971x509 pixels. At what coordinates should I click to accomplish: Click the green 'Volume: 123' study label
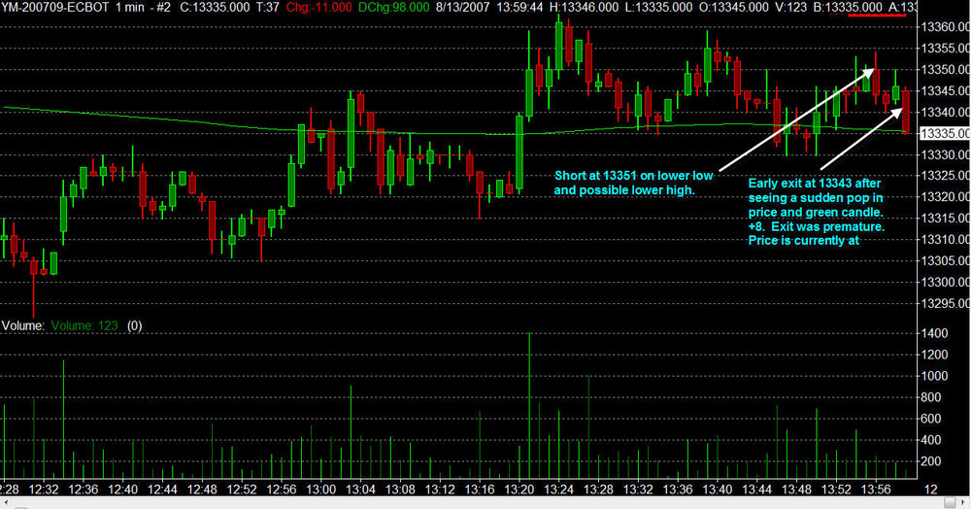tap(84, 325)
